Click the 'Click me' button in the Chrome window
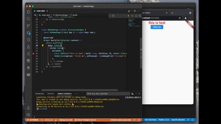The width and height of the screenshot is (221, 124). (157, 27)
